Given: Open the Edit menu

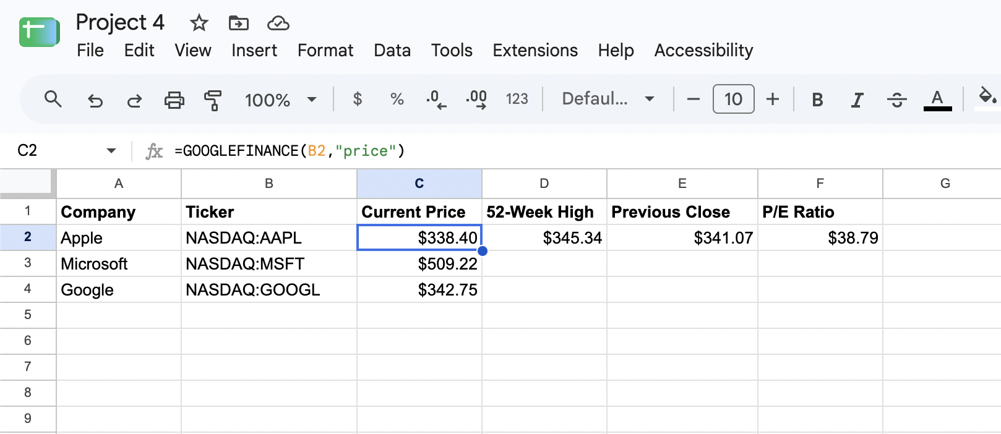Looking at the screenshot, I should click(139, 50).
